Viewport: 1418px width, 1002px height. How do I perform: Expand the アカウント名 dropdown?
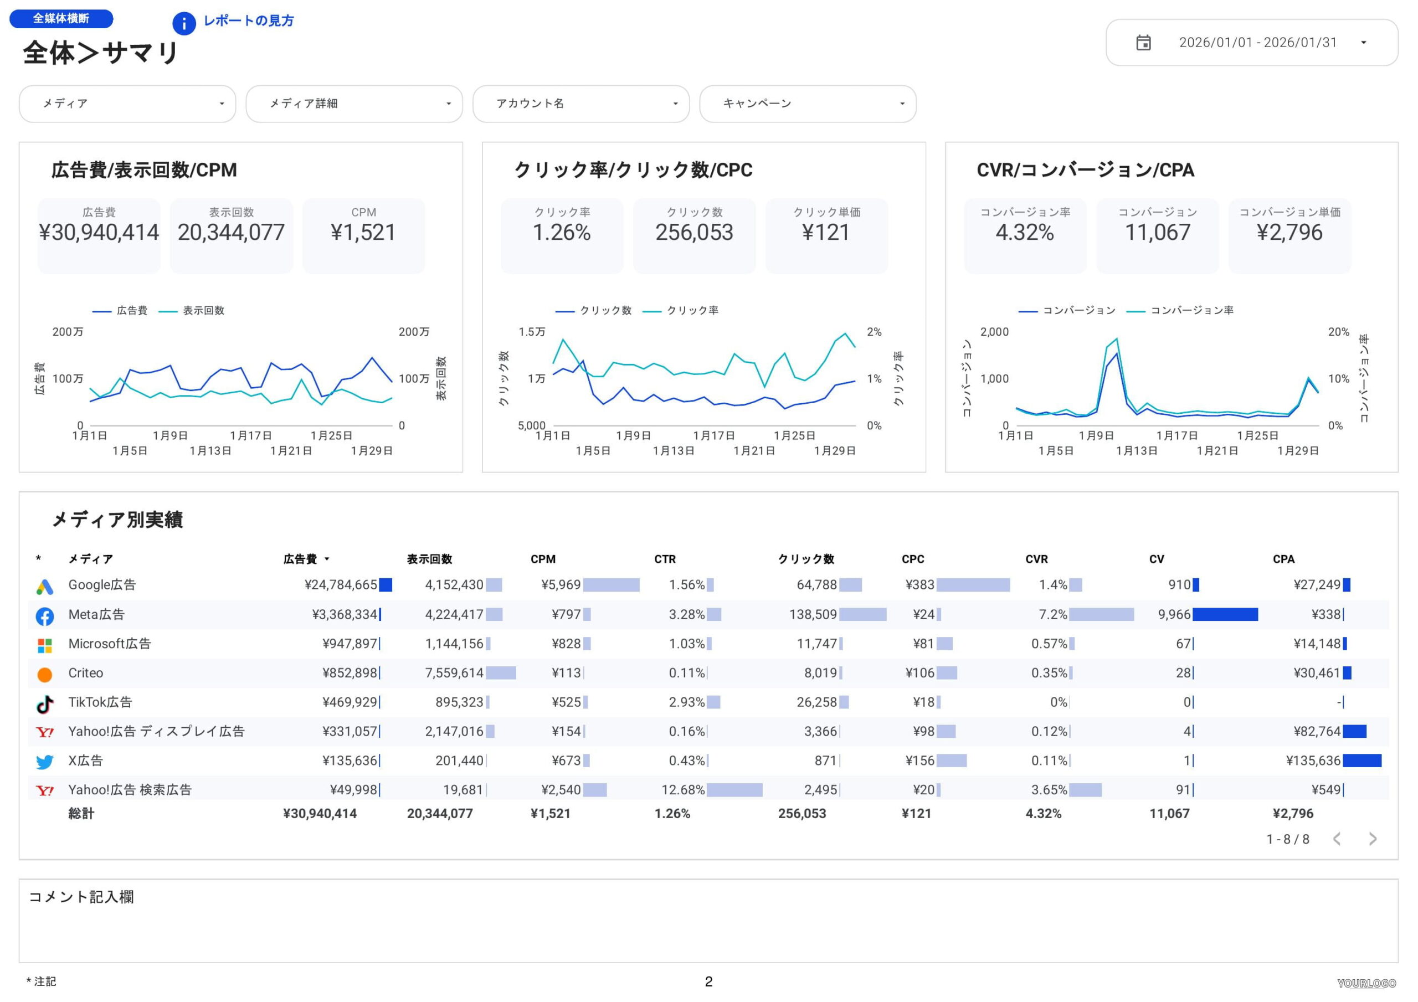(580, 104)
